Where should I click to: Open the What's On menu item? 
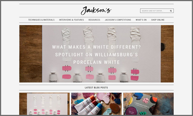coord(141,20)
